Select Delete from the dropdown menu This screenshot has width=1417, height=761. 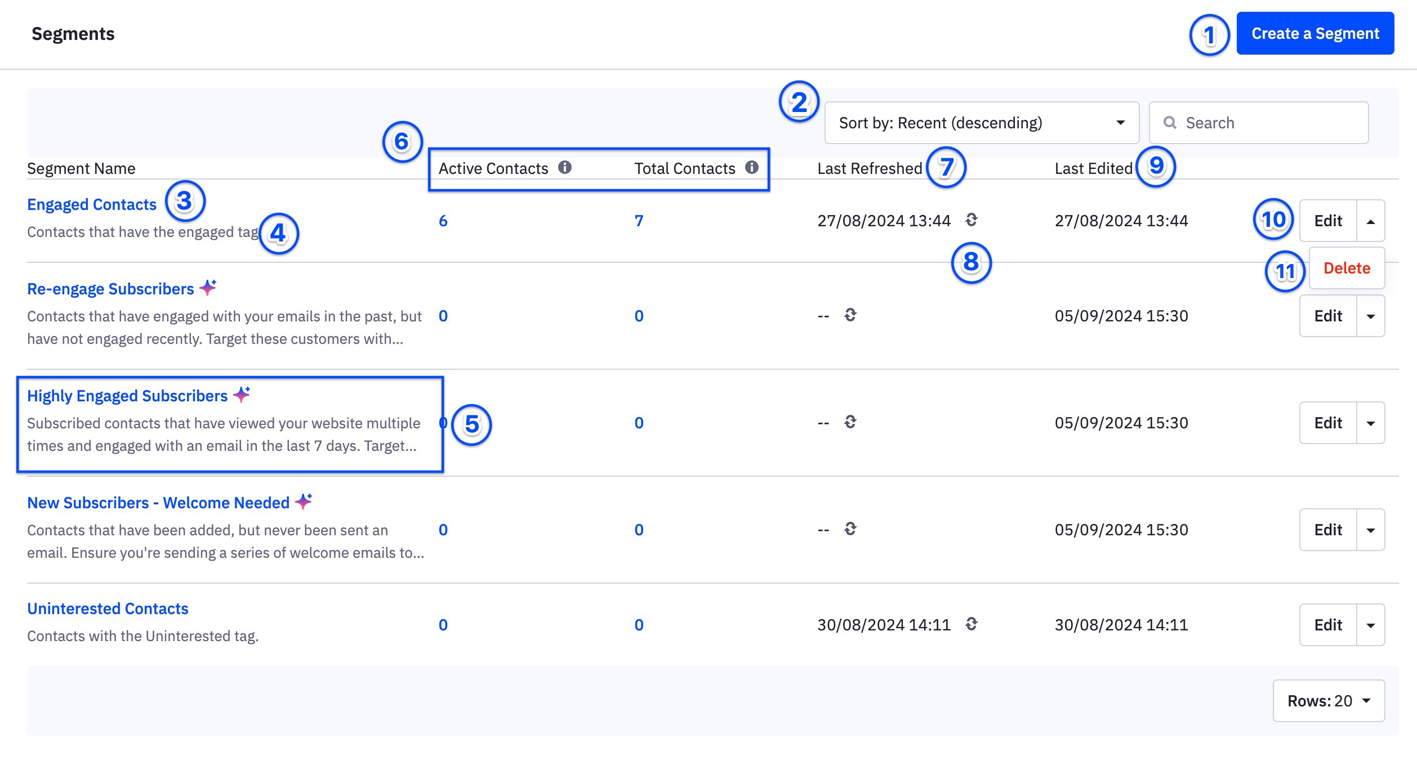click(1346, 268)
